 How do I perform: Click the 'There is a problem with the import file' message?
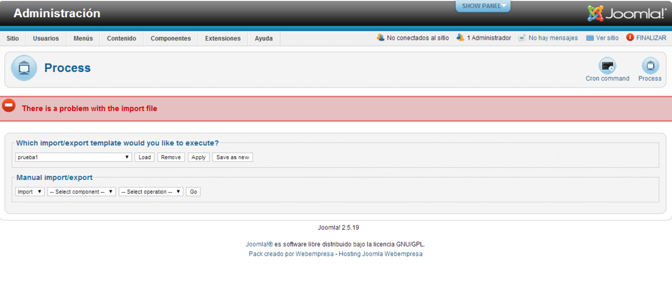(x=90, y=109)
